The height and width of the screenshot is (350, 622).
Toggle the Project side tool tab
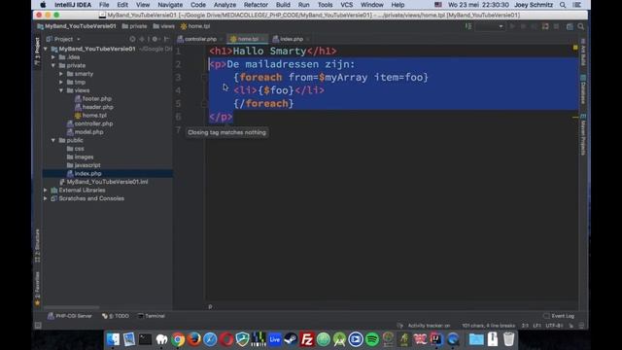coord(37,51)
